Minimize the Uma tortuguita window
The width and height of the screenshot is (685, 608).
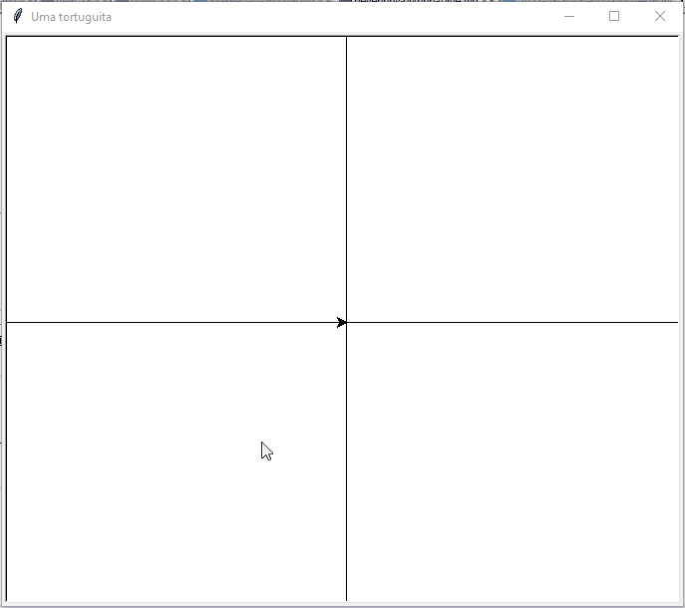pyautogui.click(x=568, y=16)
